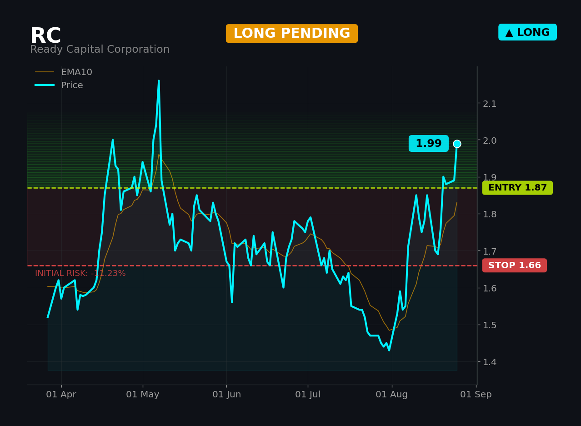Image resolution: width=581 pixels, height=426 pixels.
Task: Click the STOP 1.66 label
Action: 515,266
